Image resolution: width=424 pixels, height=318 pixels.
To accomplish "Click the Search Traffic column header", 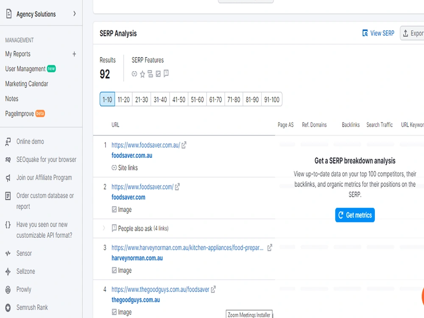I will point(379,125).
